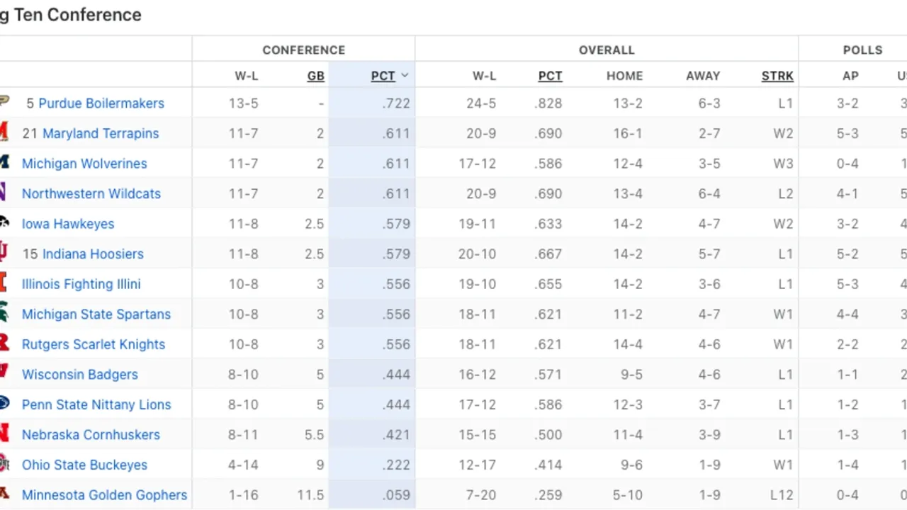Click the Ohio State Buckeyes logo
Viewport: 907px width, 510px height.
(4, 465)
